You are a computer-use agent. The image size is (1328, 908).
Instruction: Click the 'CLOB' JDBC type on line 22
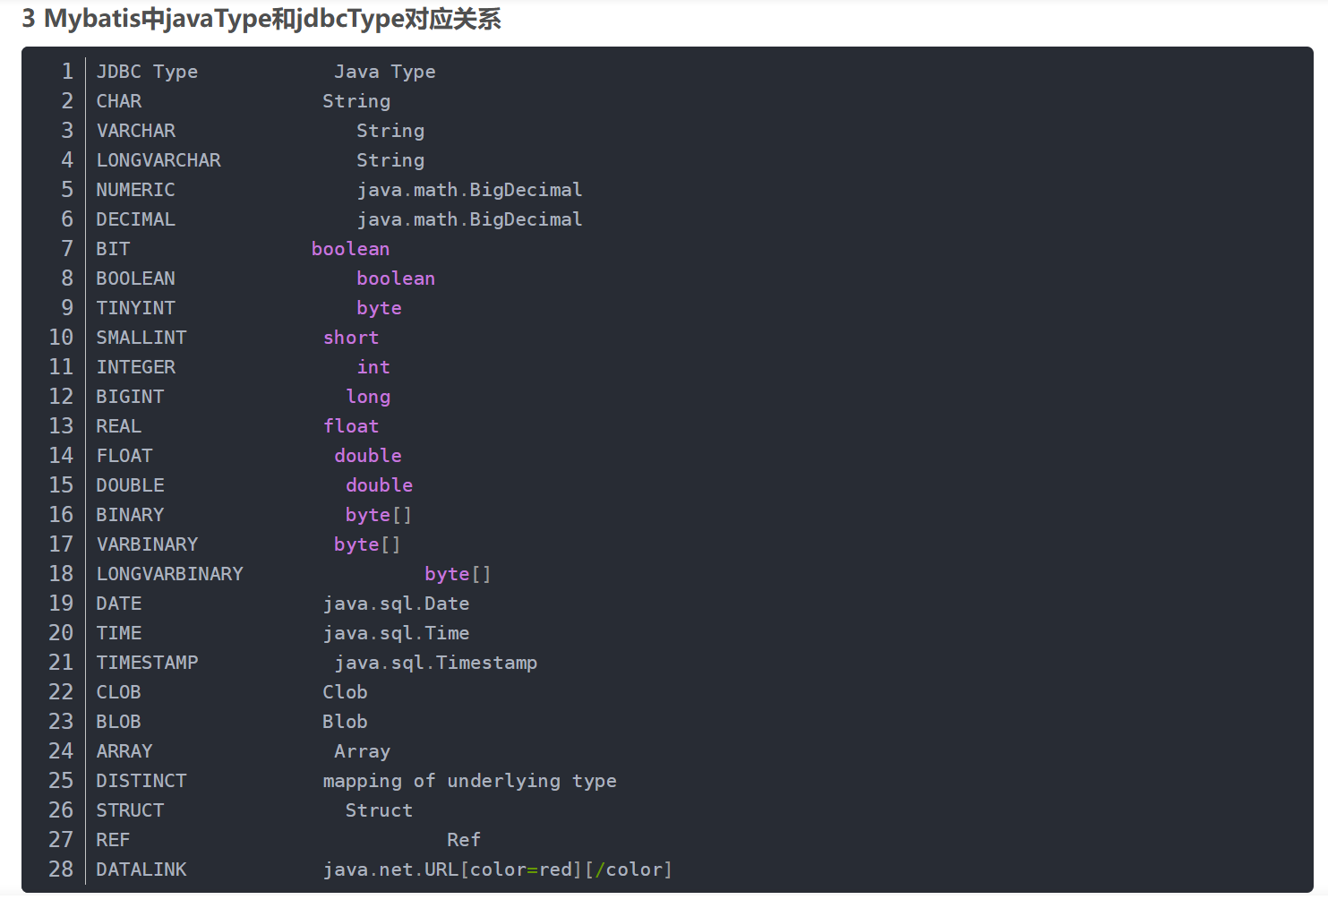point(119,692)
